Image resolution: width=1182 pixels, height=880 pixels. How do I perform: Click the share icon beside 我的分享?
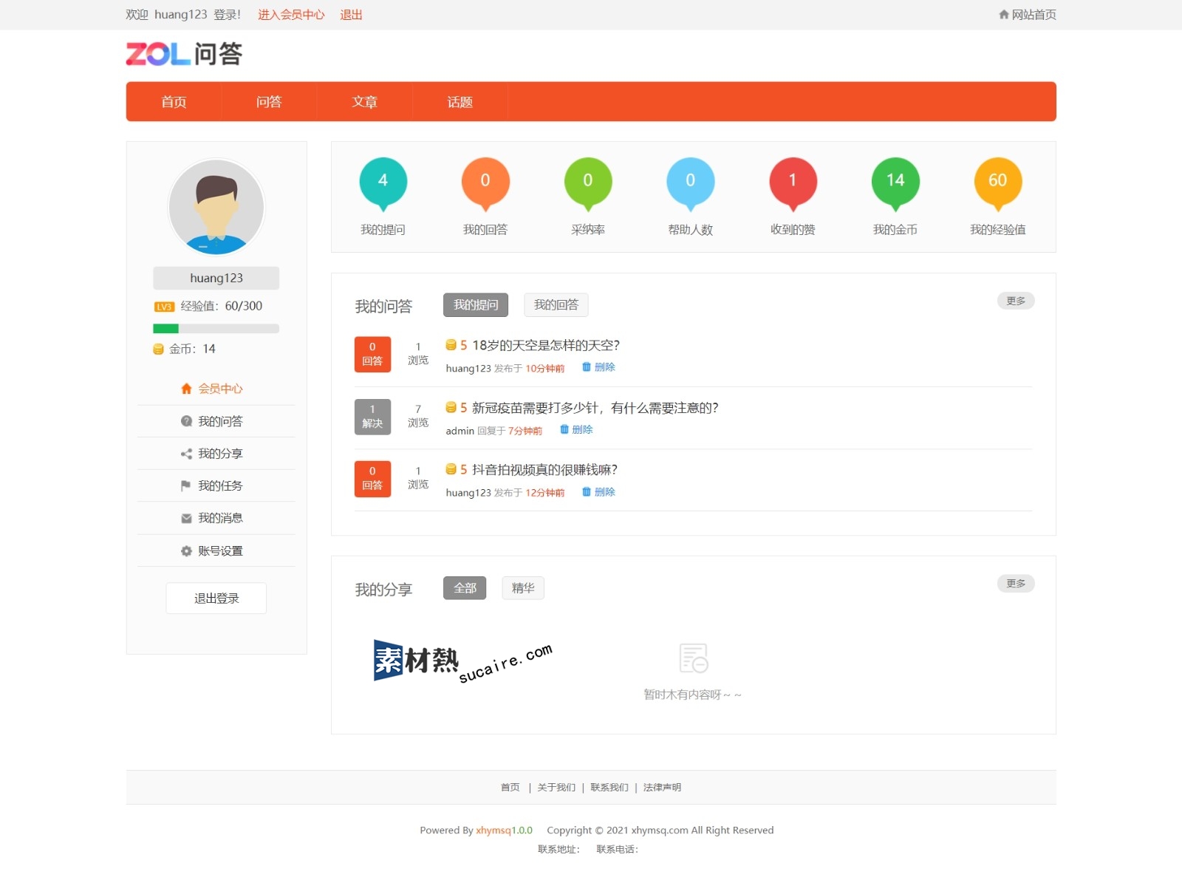tap(186, 454)
